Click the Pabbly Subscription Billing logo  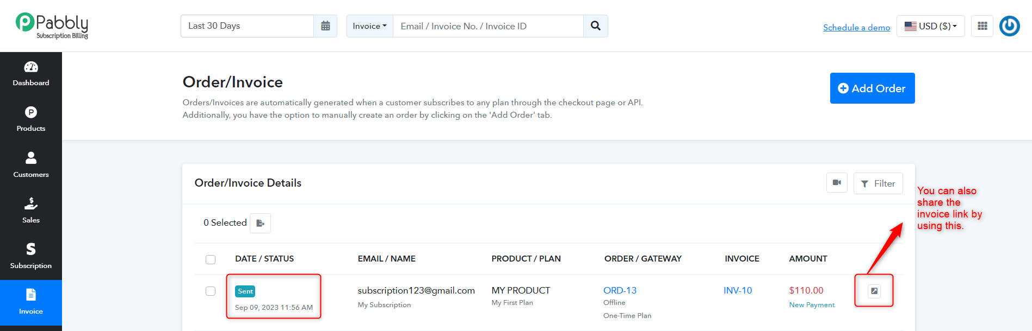click(52, 26)
